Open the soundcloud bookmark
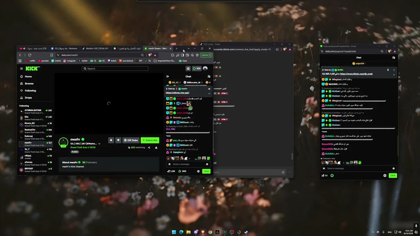420x236 pixels. [x=126, y=61]
